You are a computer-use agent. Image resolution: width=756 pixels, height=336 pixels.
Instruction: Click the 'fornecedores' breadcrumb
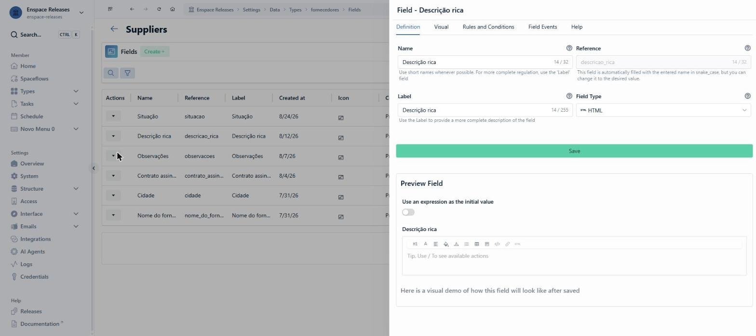[x=324, y=10]
